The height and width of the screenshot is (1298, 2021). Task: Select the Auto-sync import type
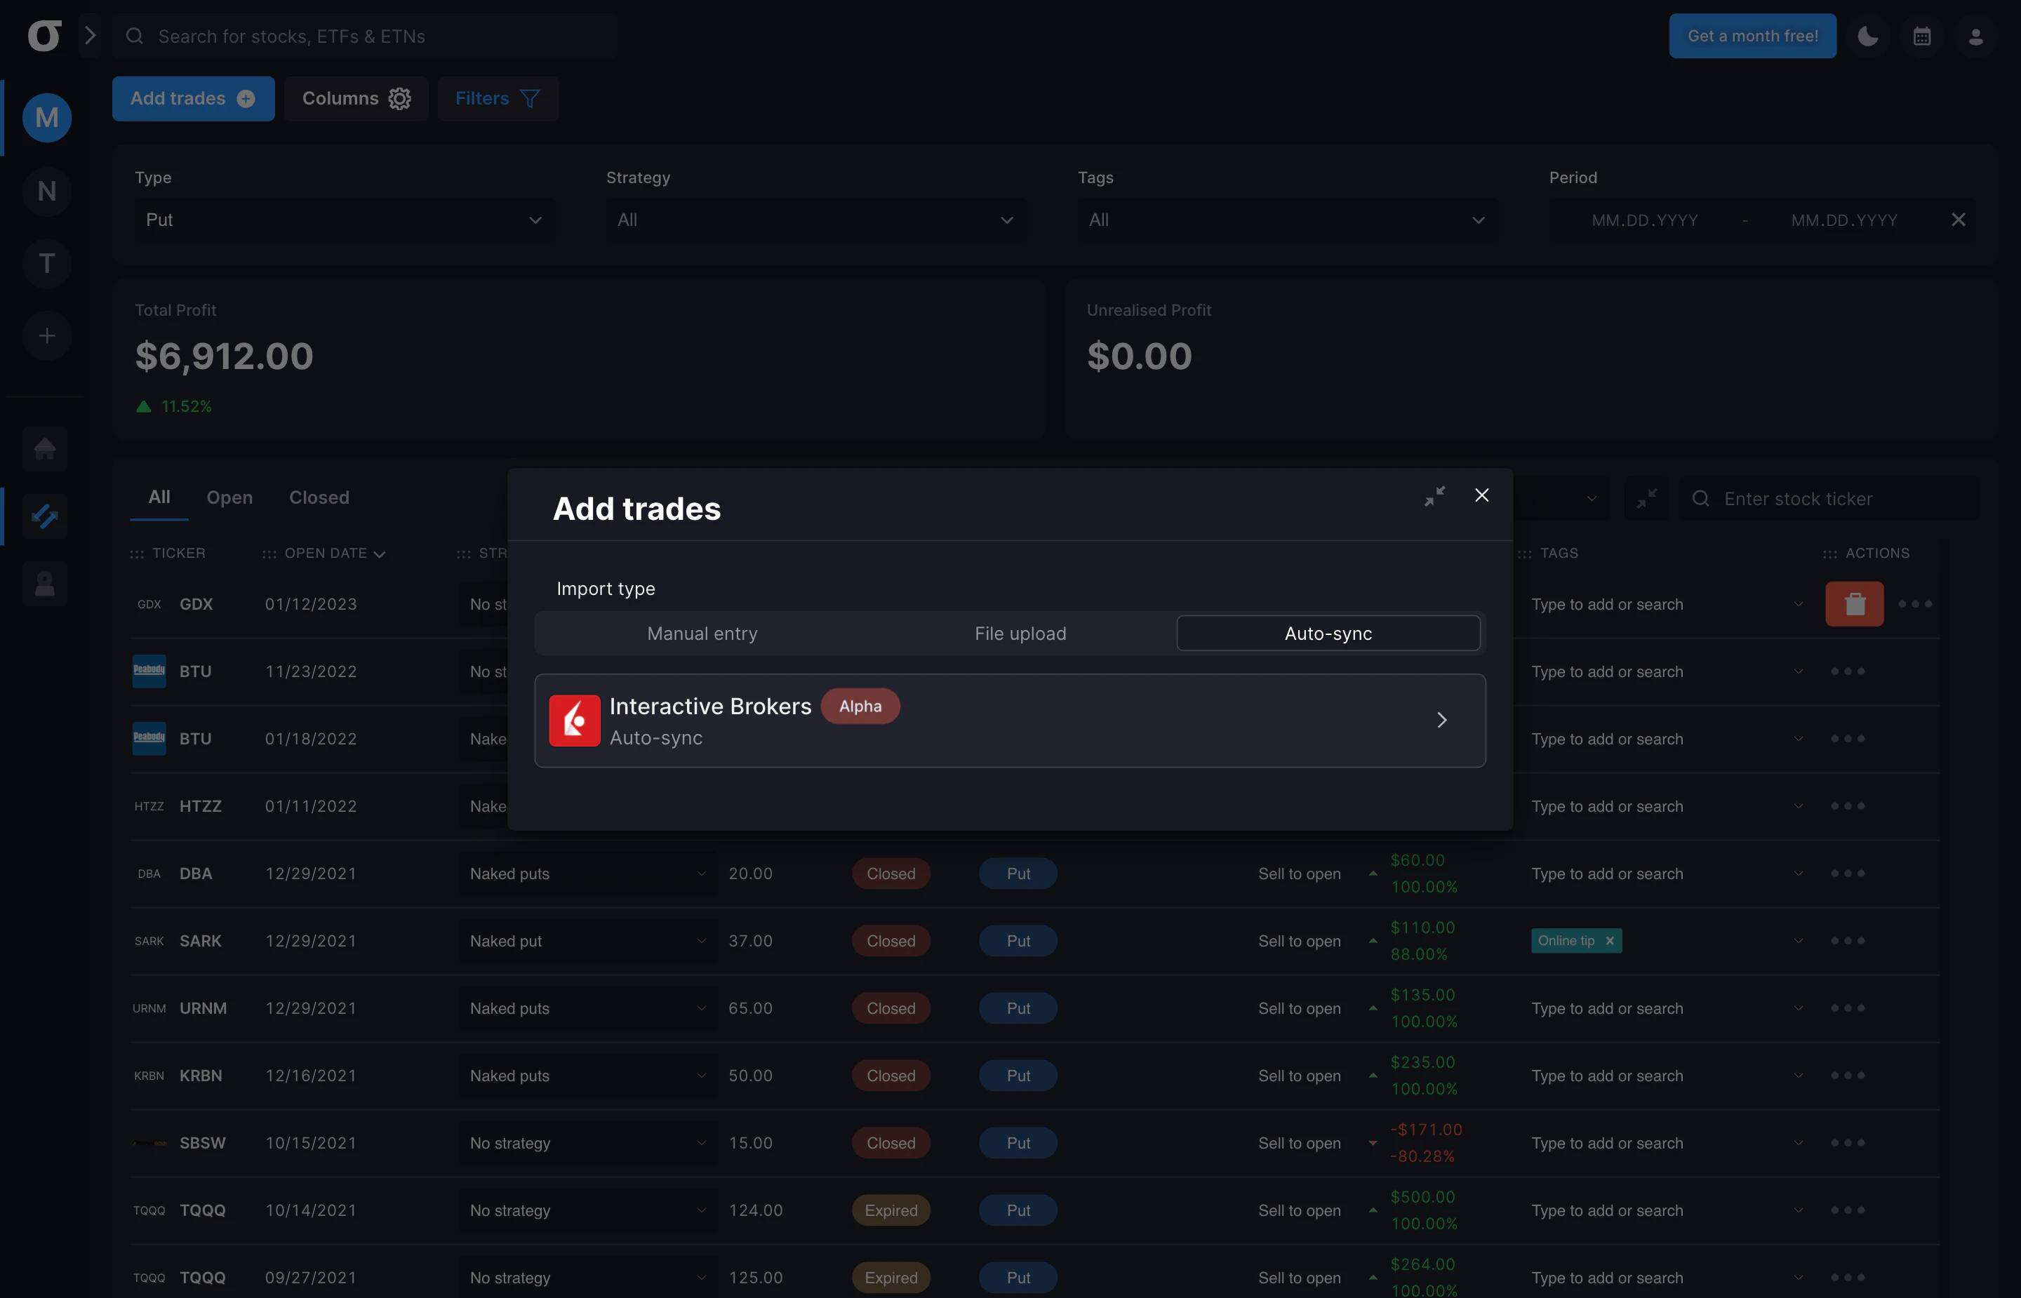(x=1328, y=633)
